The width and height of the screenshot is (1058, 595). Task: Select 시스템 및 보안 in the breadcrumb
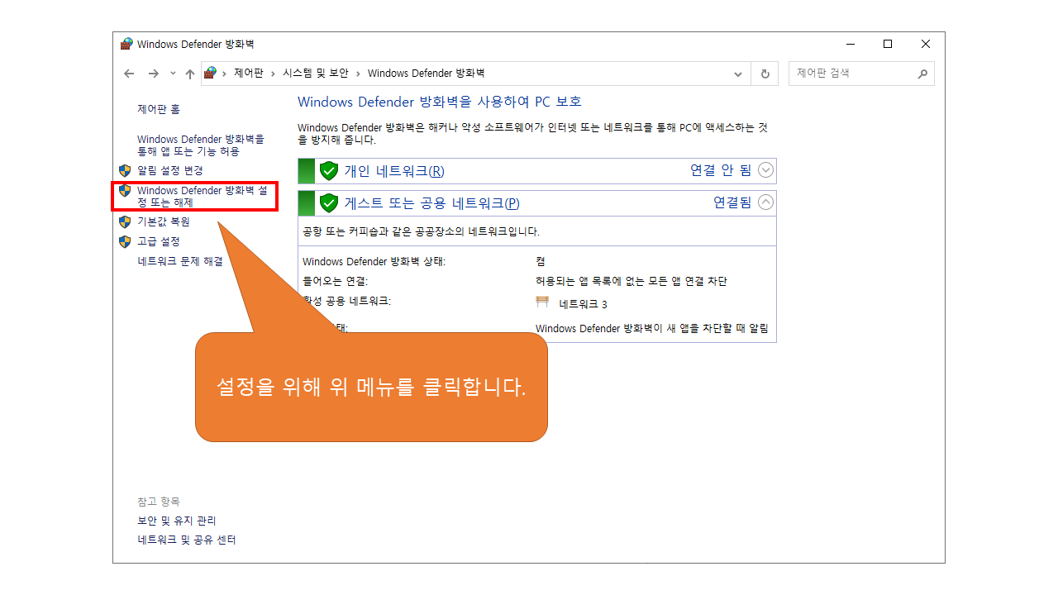pyautogui.click(x=316, y=74)
